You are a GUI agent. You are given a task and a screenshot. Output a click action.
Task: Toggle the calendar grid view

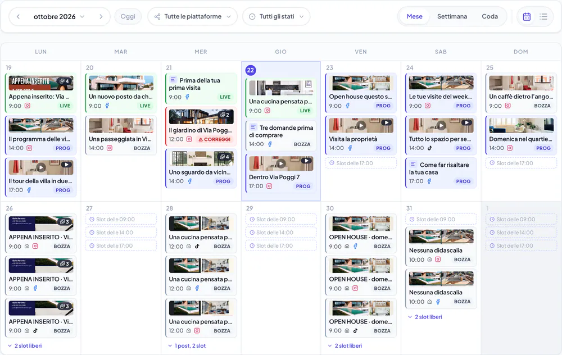[527, 16]
